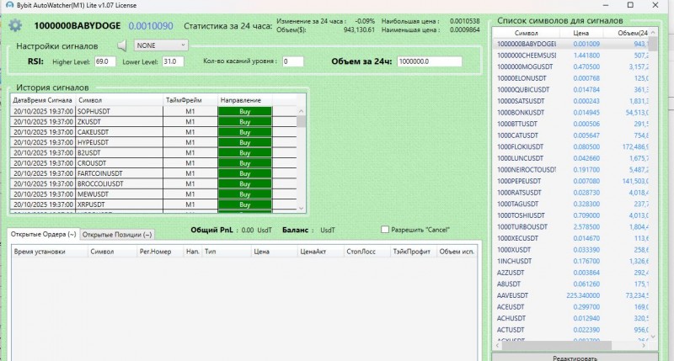Click Объем исп. column header
The height and width of the screenshot is (361, 674).
click(457, 252)
